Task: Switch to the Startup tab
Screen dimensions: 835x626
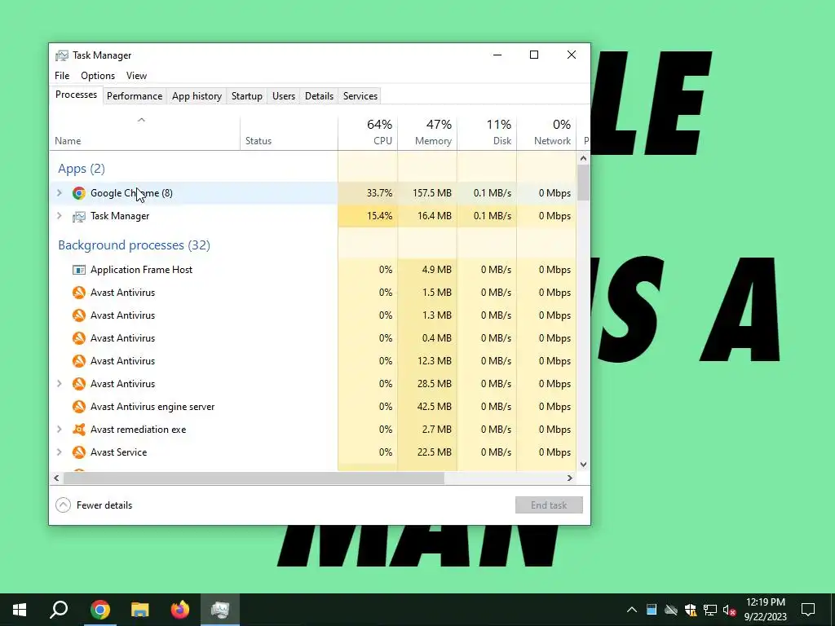Action: 246,96
